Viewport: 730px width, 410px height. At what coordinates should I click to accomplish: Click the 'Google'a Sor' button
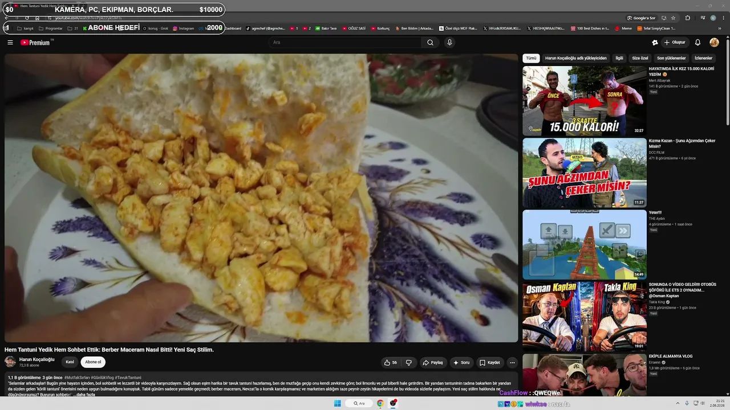point(642,18)
